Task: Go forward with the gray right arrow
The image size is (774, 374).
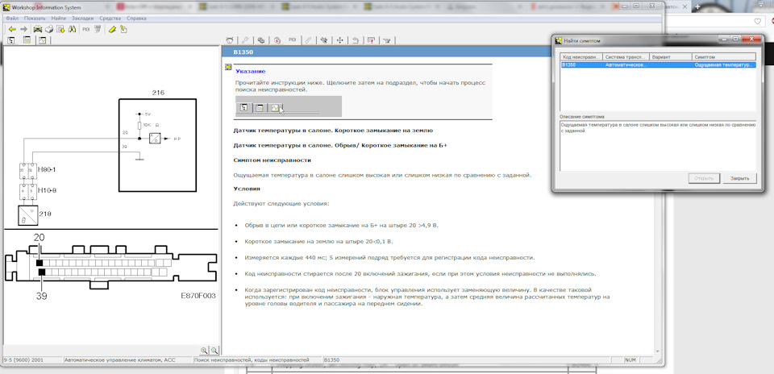Action: pos(23,29)
